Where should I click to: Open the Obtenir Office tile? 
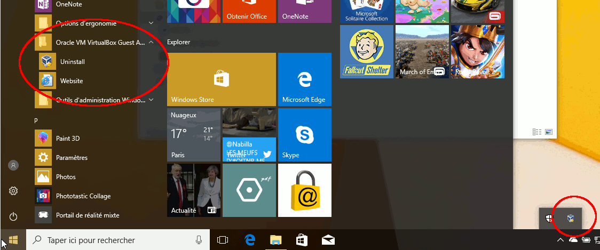click(x=249, y=11)
